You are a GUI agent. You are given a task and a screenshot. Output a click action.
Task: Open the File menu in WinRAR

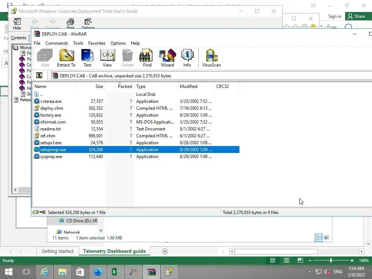coord(37,43)
